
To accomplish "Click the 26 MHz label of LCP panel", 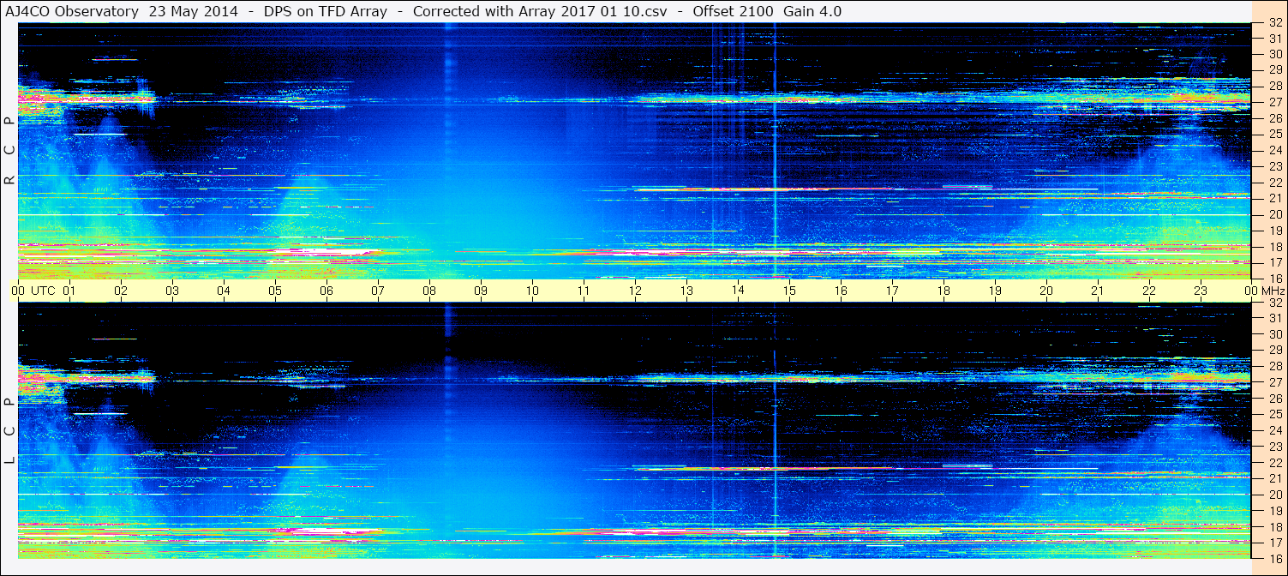I will (x=1274, y=399).
